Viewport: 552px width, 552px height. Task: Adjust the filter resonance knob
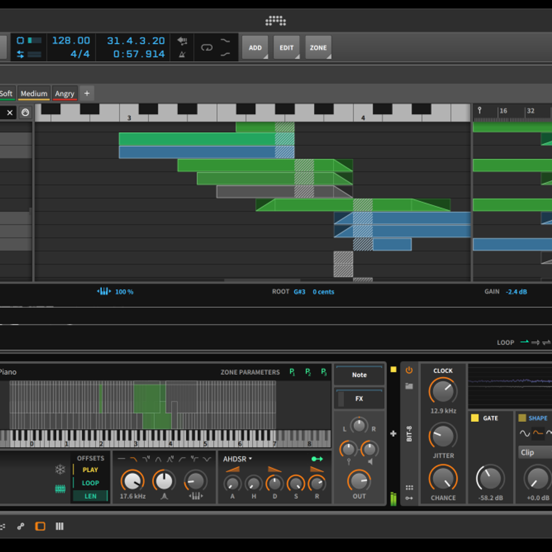164,481
